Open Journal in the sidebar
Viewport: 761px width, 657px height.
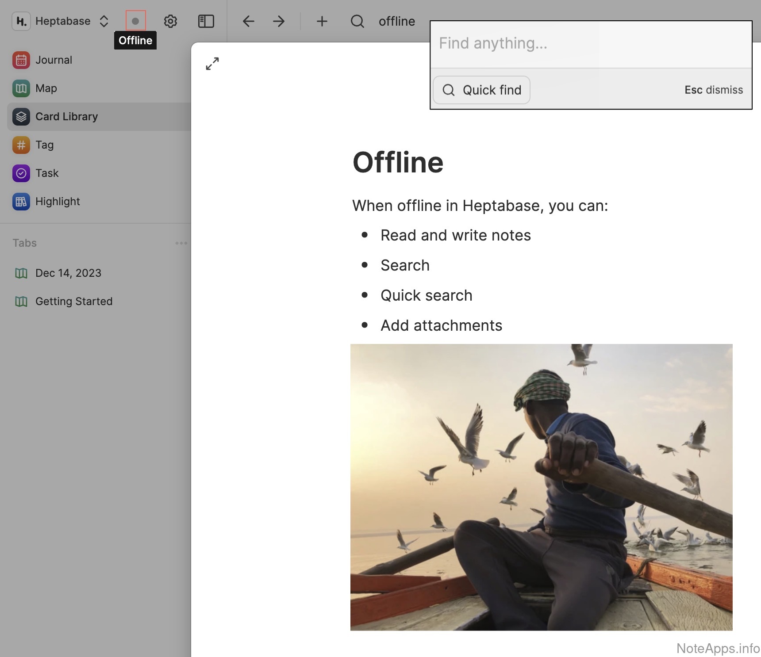click(53, 60)
